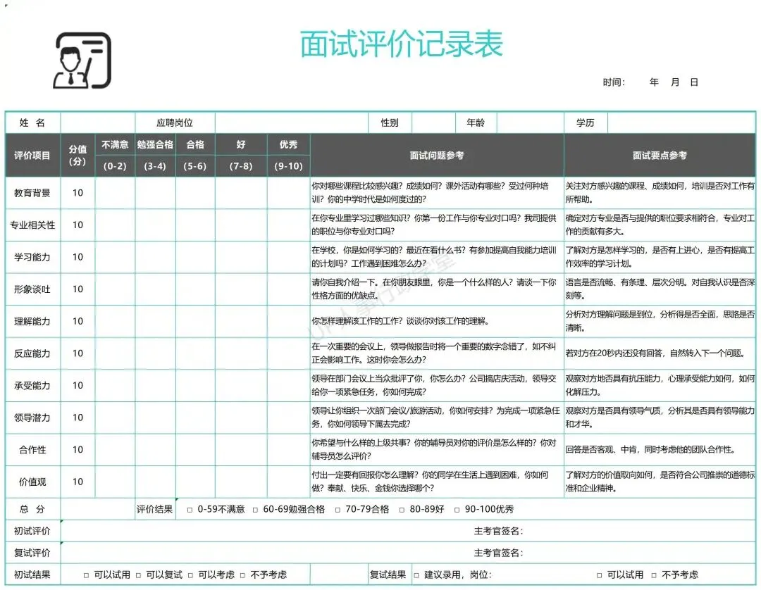
Task: Click the empty 性别 input cell
Action: (433, 123)
